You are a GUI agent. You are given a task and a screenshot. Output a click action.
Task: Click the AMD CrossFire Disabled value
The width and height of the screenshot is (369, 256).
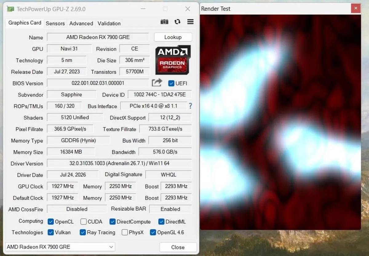coord(77,209)
